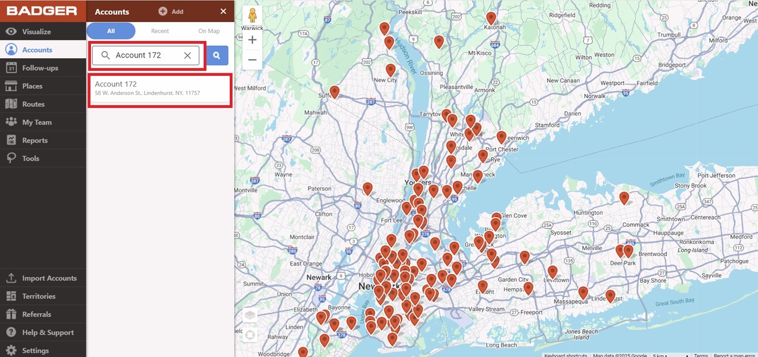This screenshot has width=758, height=357.
Task: Open the Places storefront icon
Action: coord(11,86)
